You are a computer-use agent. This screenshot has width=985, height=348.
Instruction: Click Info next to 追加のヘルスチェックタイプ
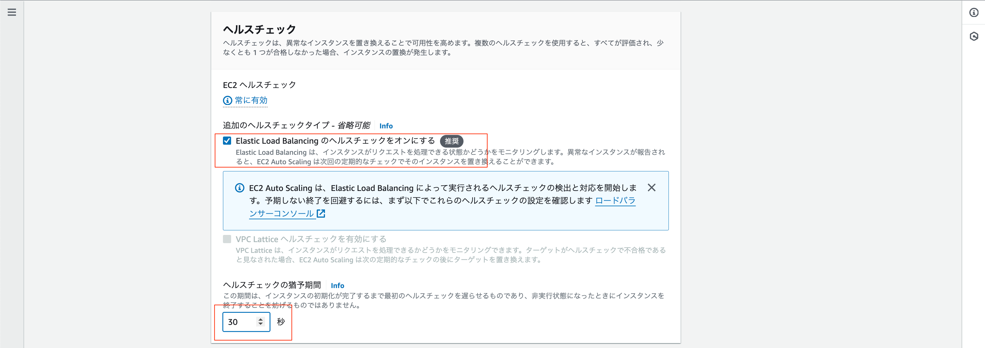click(x=386, y=125)
